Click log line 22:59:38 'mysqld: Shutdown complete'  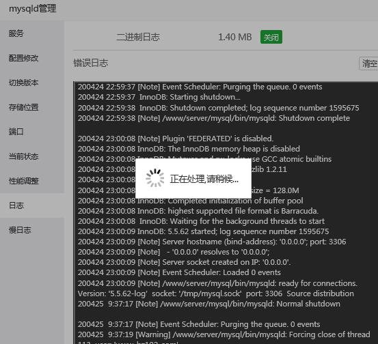[214, 118]
